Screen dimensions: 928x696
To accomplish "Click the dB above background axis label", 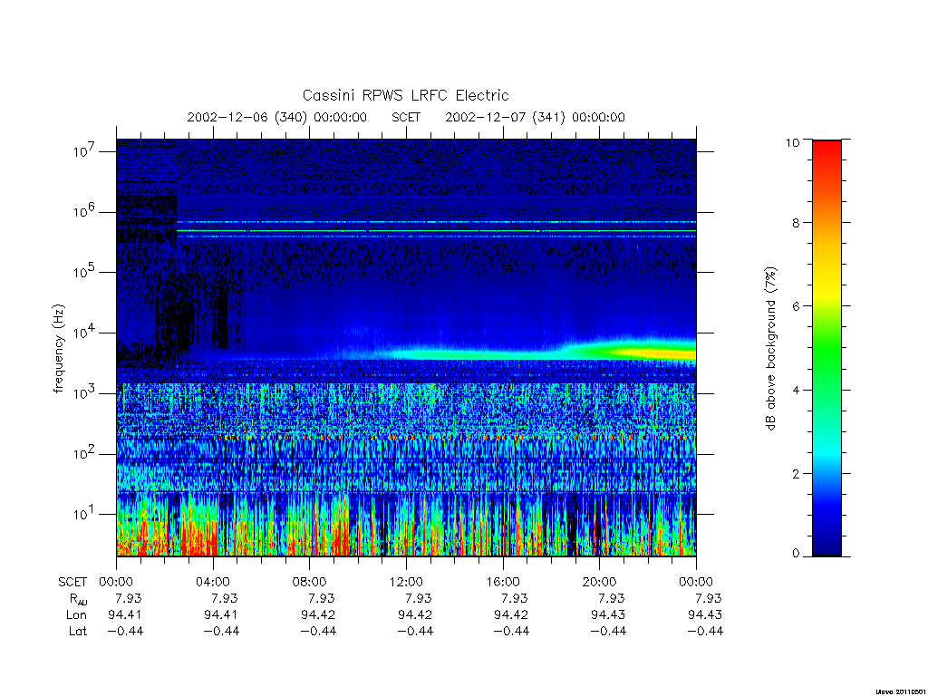I will tap(770, 349).
